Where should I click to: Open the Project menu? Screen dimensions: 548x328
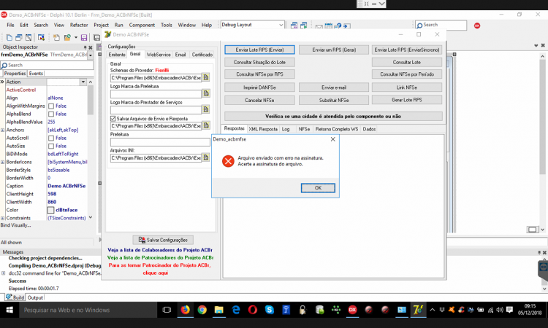coord(102,25)
